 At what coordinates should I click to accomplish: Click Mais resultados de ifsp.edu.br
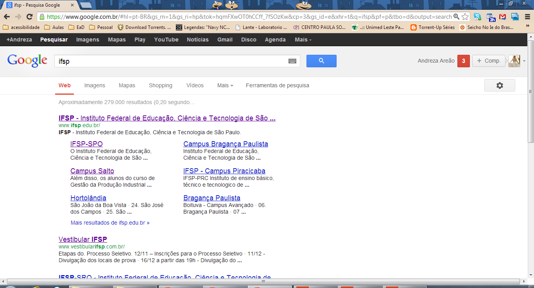[x=110, y=223]
